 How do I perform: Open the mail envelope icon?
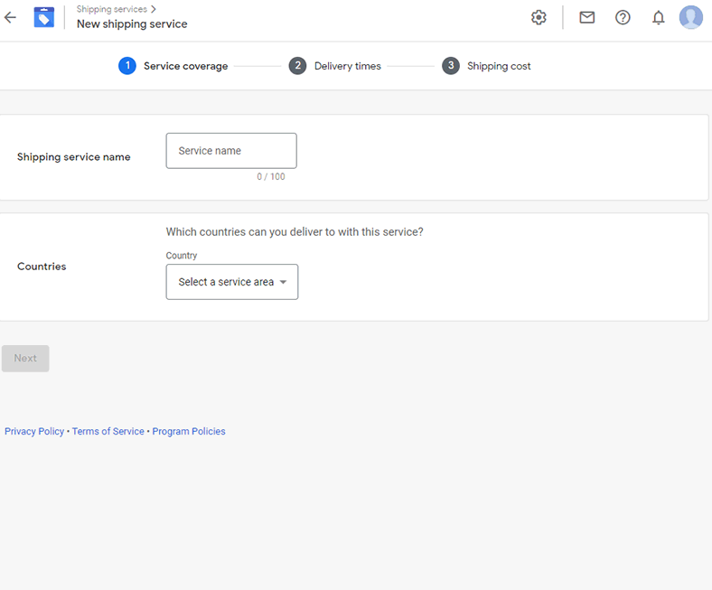(x=586, y=17)
